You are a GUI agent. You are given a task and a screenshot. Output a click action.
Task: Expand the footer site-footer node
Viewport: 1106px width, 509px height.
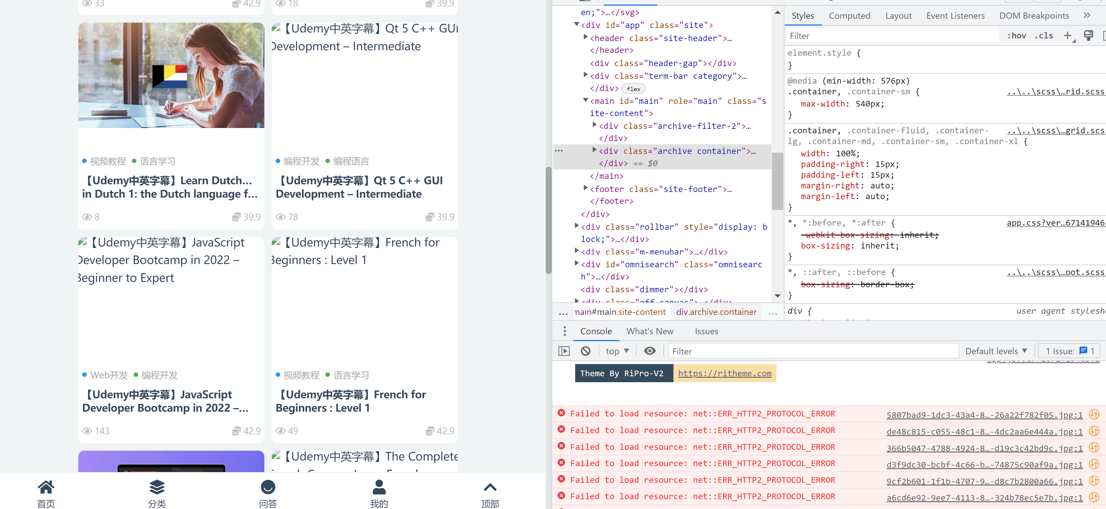[585, 188]
